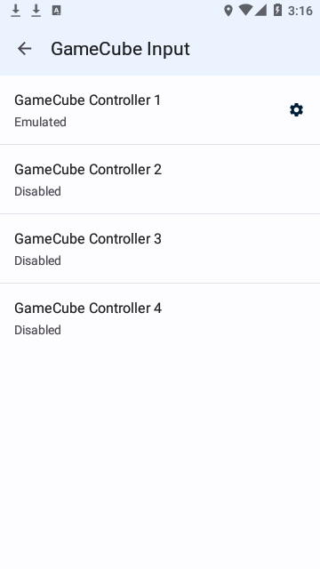Viewport: 320px width, 569px height.
Task: Select the GameCube Controller 4 entry
Action: [160, 318]
